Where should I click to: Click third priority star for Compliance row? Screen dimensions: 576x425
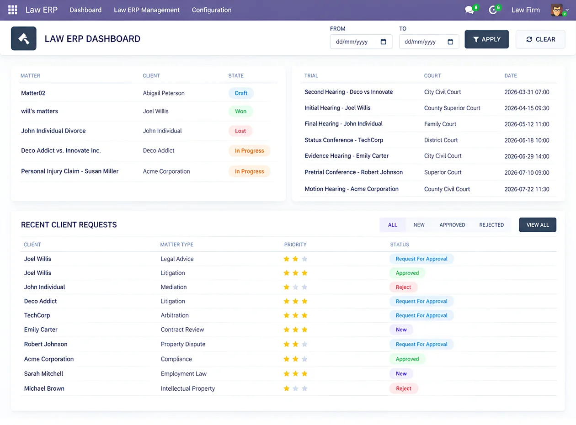pyautogui.click(x=304, y=359)
